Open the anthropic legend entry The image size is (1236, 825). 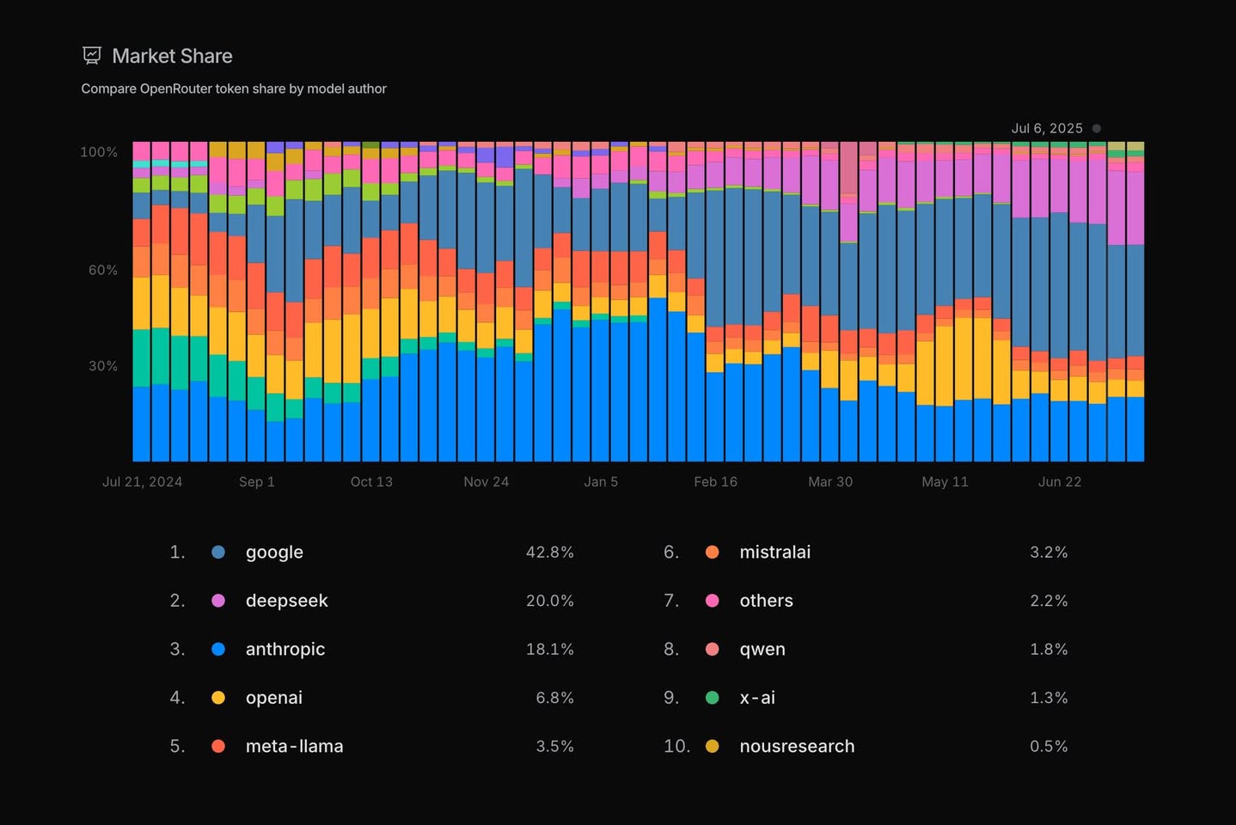click(285, 650)
